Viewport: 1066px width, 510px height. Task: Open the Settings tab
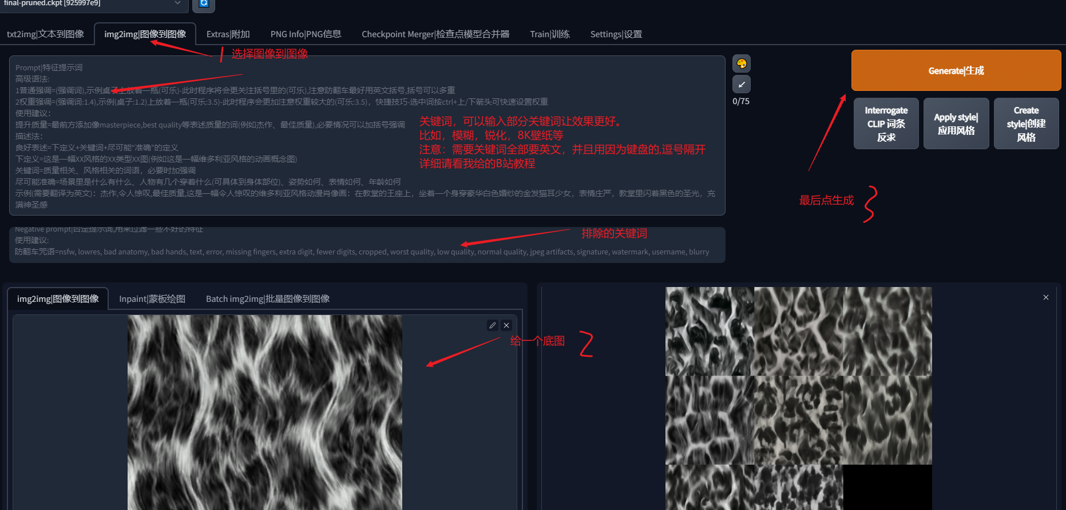(616, 34)
